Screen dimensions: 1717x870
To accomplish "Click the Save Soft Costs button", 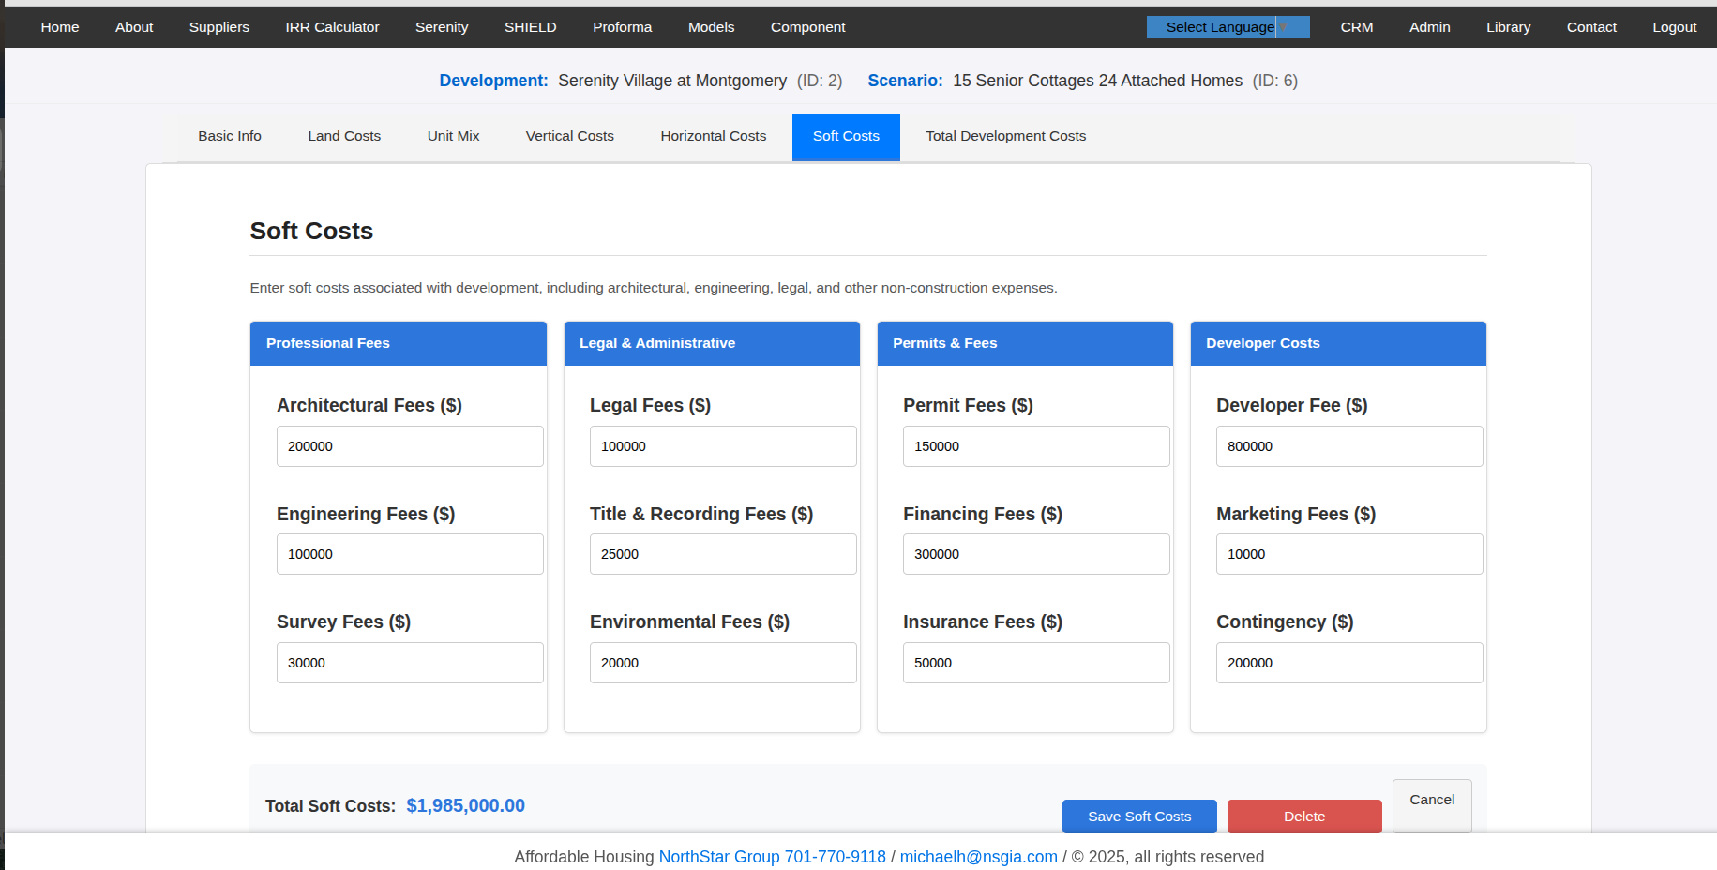I will pyautogui.click(x=1138, y=816).
